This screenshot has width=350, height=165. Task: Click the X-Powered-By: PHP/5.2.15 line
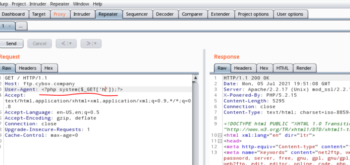[260, 95]
